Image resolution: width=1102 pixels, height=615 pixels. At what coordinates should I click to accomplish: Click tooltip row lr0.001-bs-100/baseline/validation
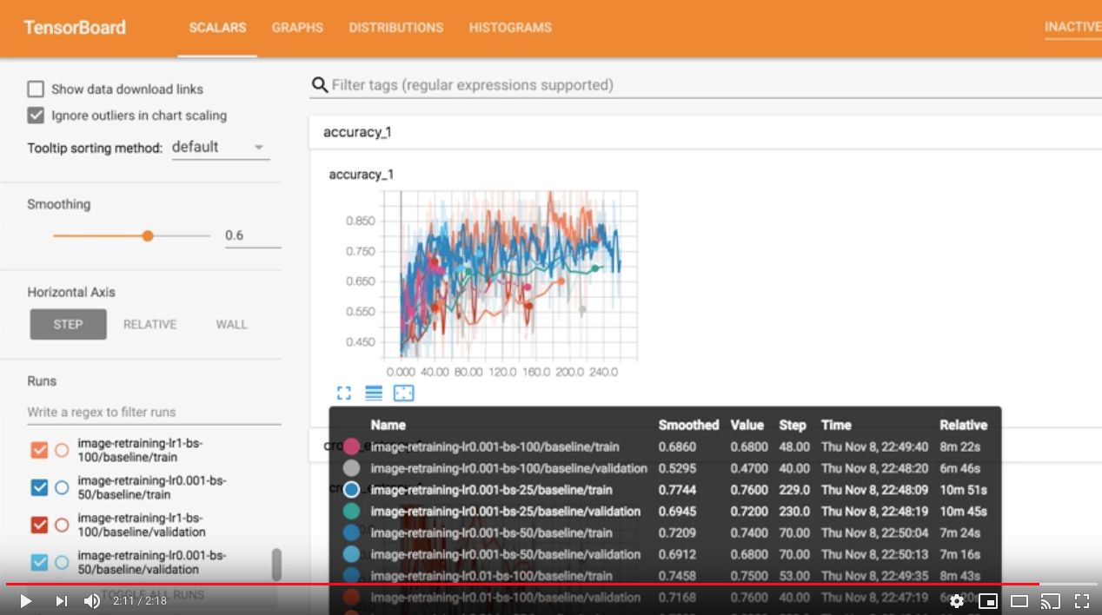(665, 468)
